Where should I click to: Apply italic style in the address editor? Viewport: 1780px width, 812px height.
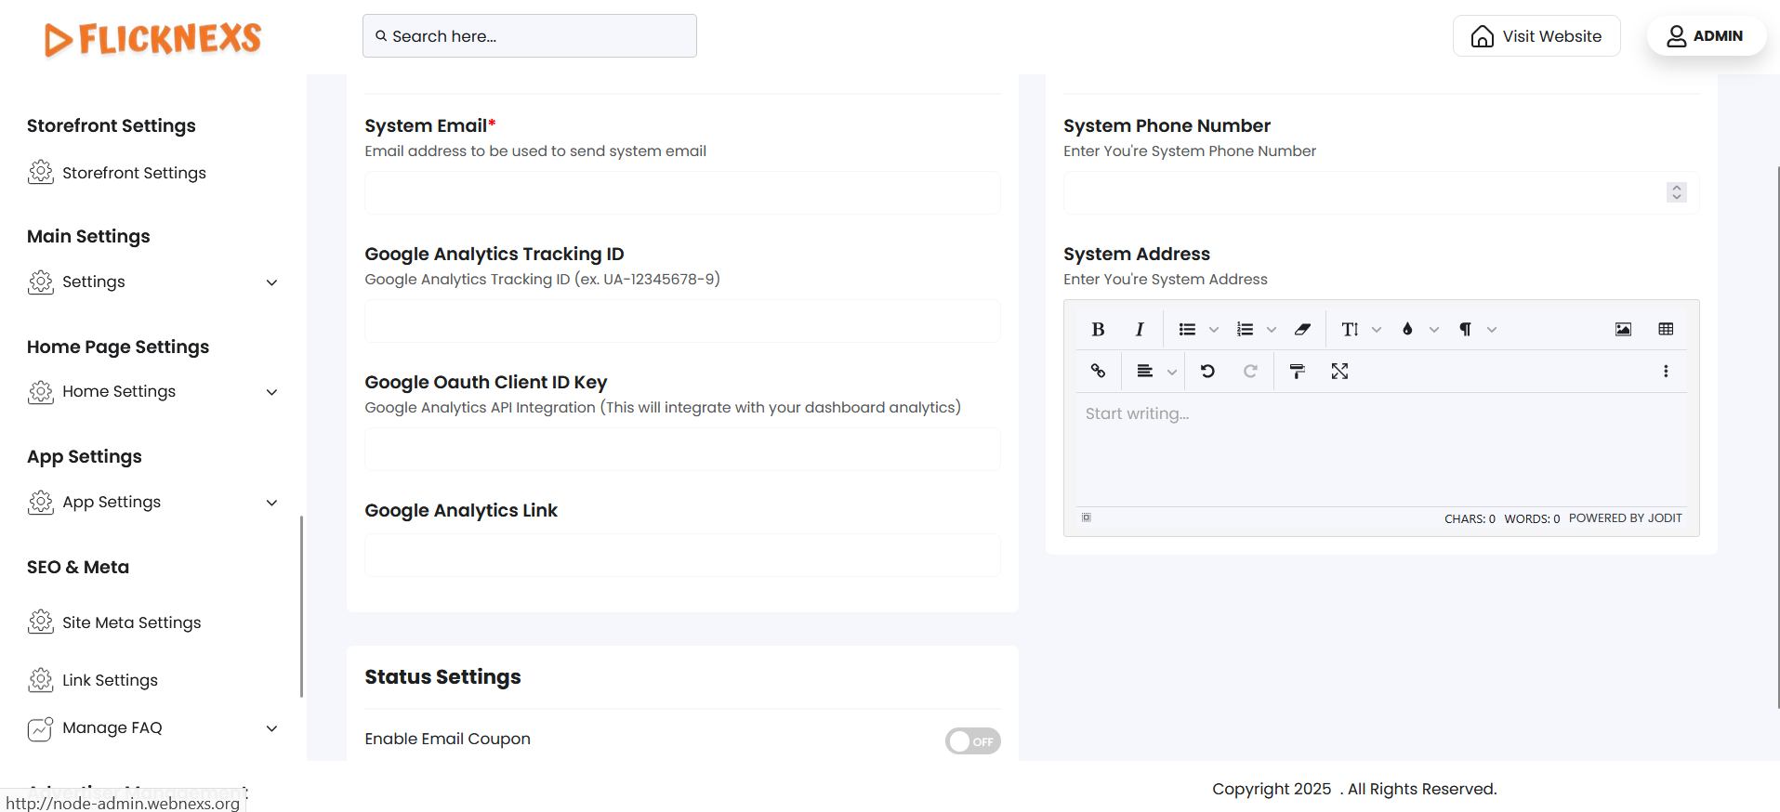pyautogui.click(x=1139, y=329)
